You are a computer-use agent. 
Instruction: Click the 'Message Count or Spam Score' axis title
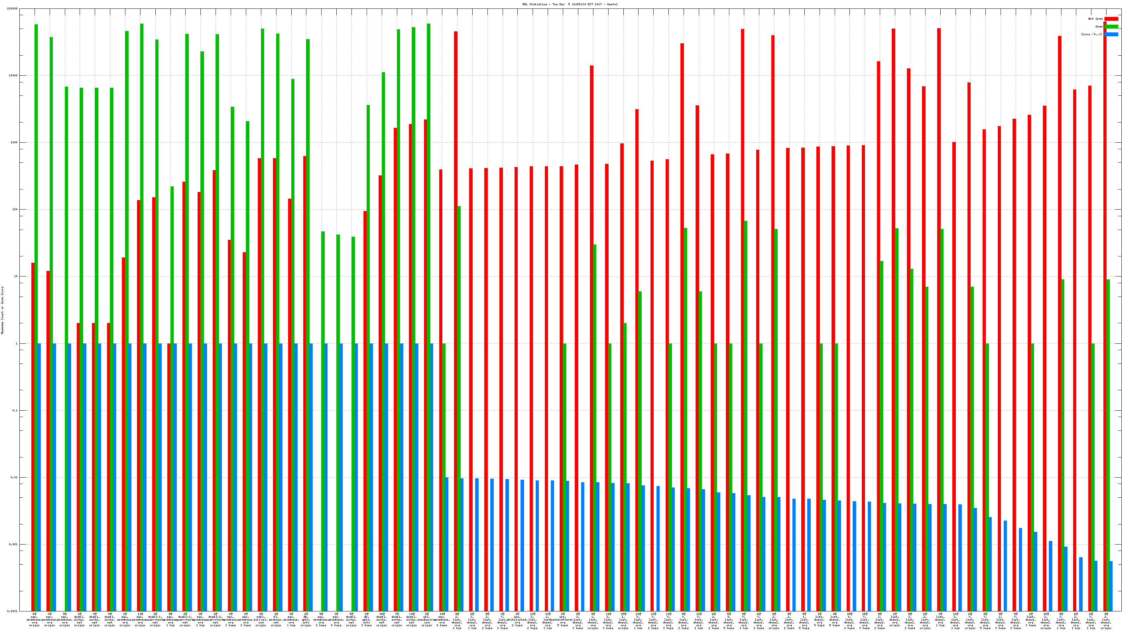[2, 310]
